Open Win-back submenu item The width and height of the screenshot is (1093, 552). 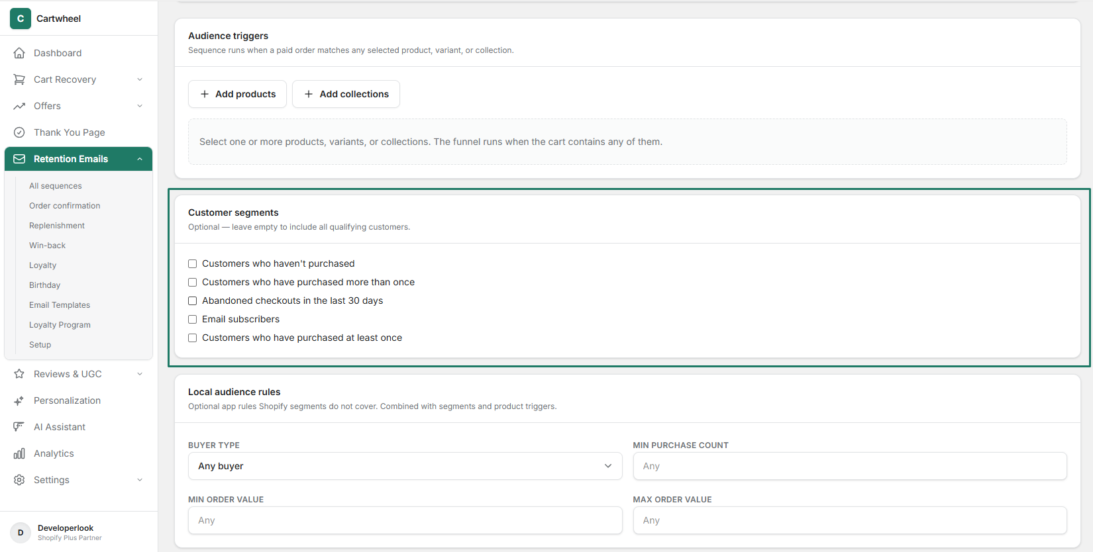pyautogui.click(x=47, y=246)
